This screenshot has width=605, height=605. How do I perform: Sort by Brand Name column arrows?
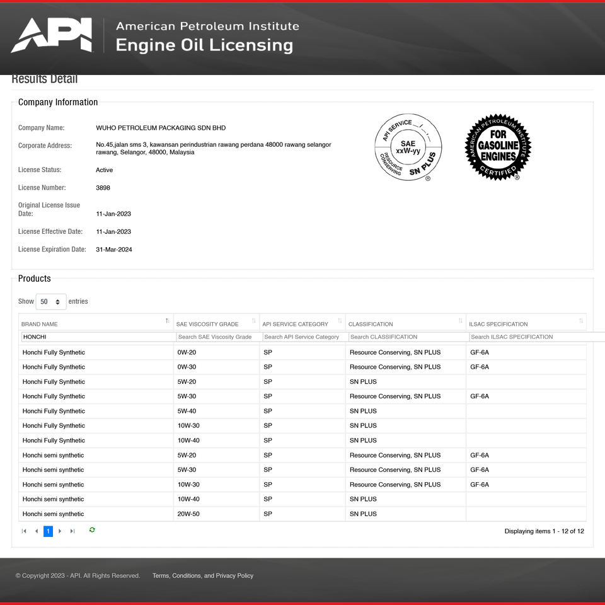tap(168, 321)
